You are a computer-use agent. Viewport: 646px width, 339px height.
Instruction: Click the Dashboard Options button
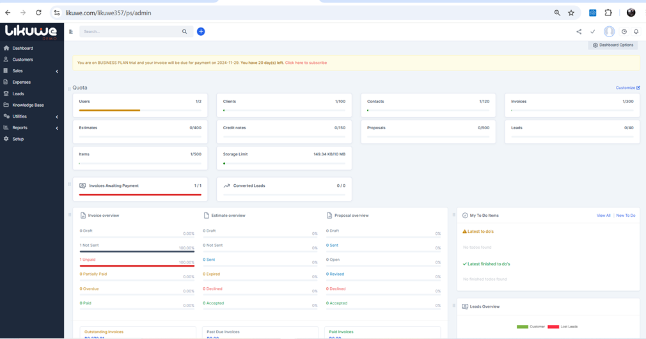[x=613, y=45]
